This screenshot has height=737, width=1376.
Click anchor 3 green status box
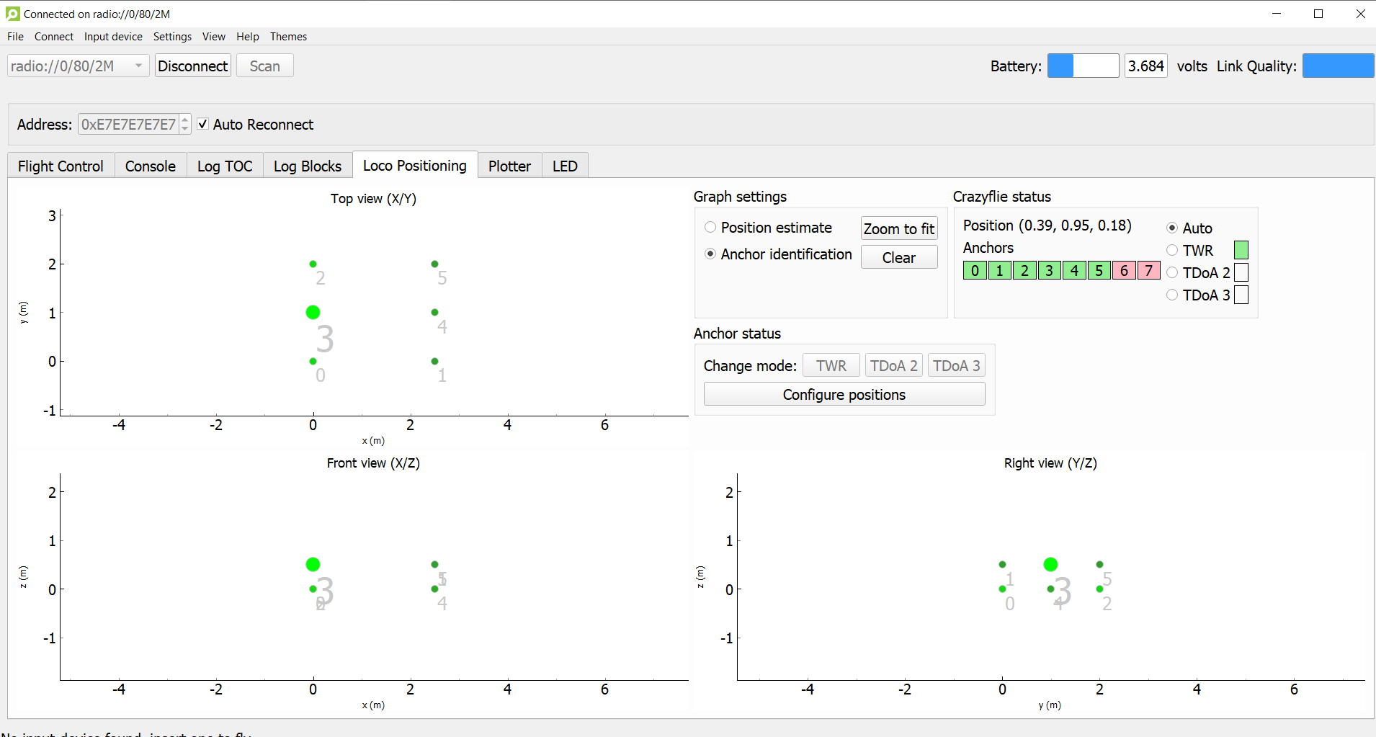tap(1049, 271)
